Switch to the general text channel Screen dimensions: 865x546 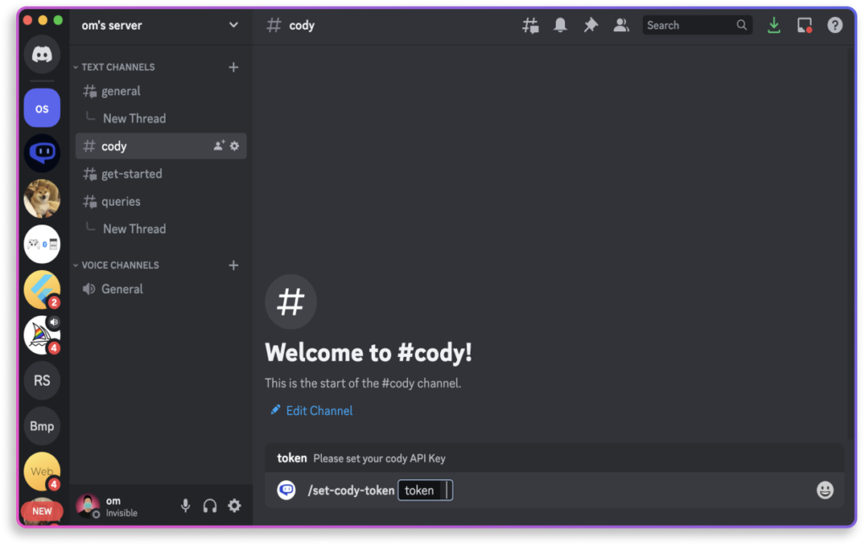coord(121,91)
